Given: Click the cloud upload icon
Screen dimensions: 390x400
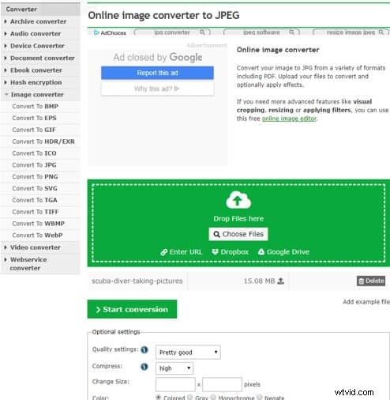Looking at the screenshot, I should (238, 200).
